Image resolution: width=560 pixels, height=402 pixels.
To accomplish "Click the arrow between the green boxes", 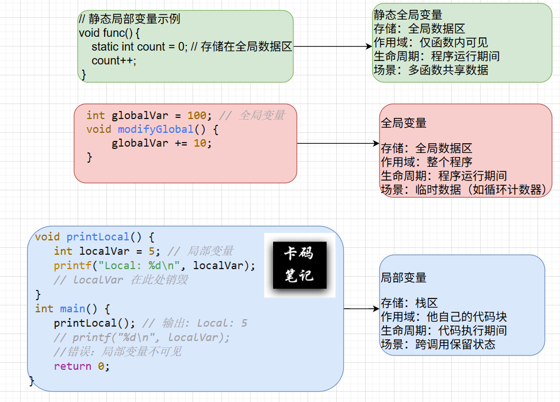I will [332, 47].
